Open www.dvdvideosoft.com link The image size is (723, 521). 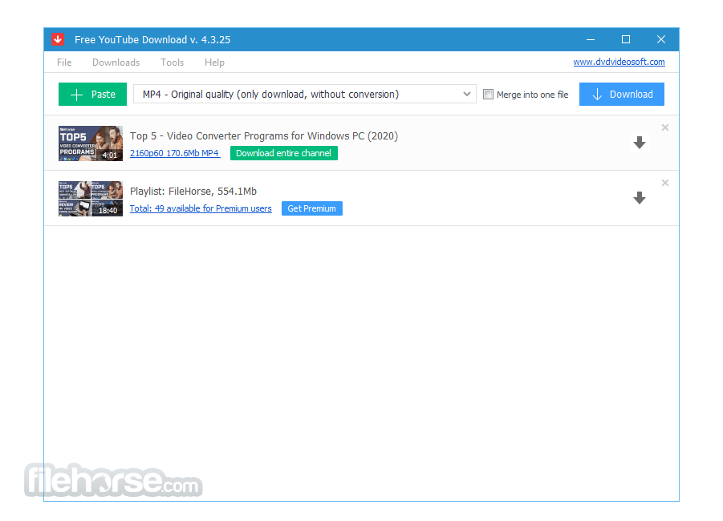[619, 62]
